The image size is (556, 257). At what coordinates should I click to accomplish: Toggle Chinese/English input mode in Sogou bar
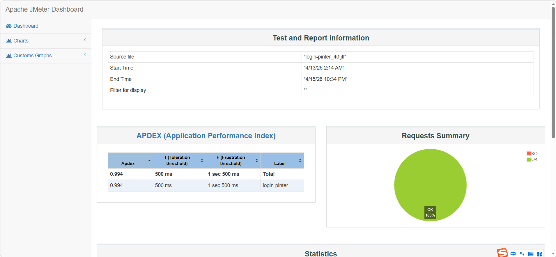click(x=513, y=254)
